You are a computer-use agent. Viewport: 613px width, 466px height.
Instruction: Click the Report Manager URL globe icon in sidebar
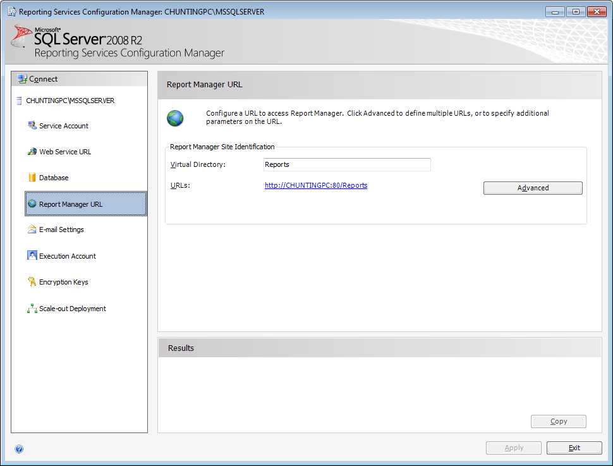32,204
